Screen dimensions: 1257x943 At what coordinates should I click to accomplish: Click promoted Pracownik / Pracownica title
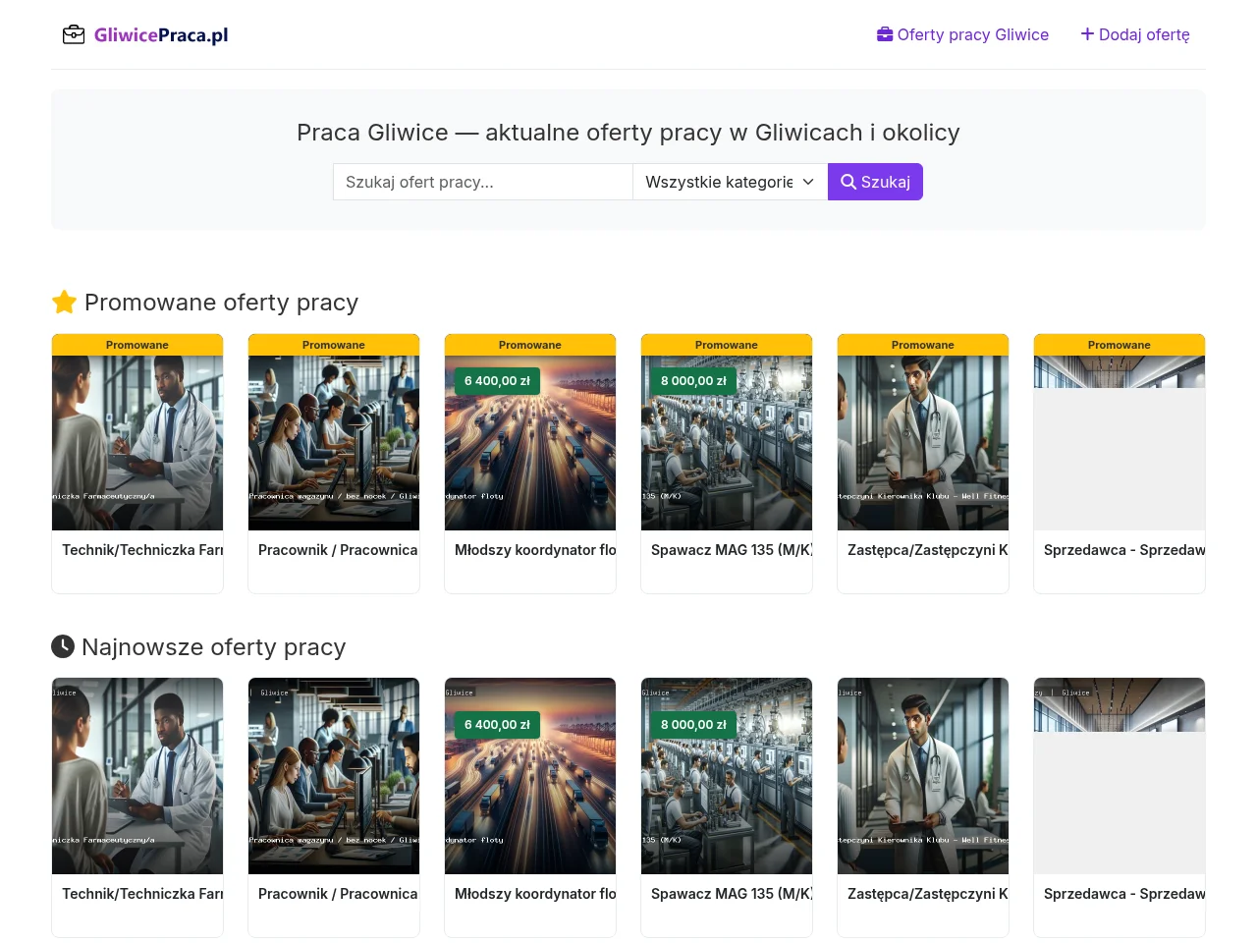coord(338,550)
